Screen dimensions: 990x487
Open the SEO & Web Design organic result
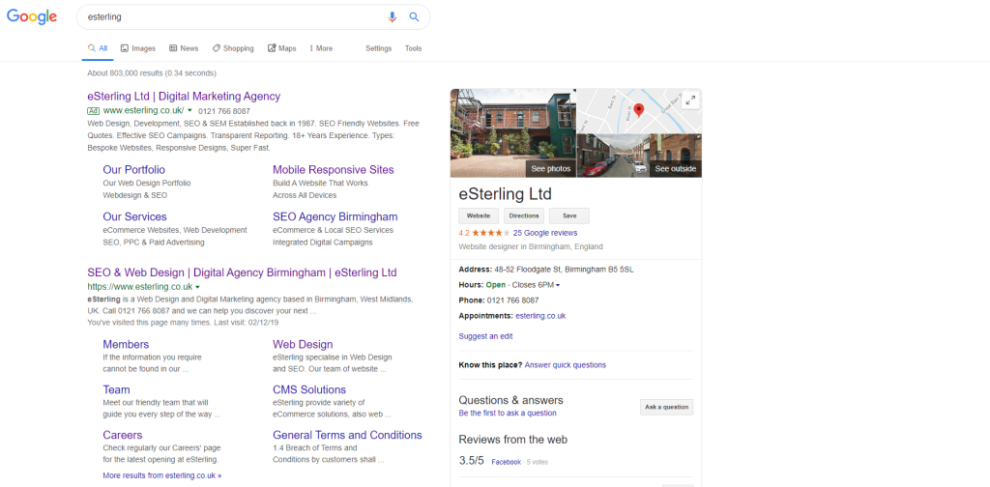click(242, 273)
